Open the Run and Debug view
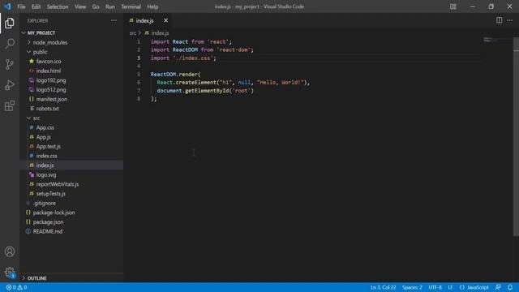519x292 pixels. [10, 85]
